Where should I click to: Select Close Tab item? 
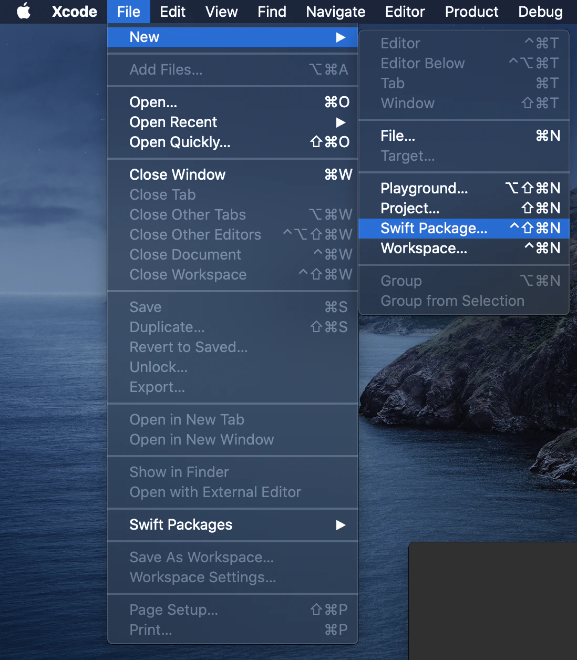(233, 194)
